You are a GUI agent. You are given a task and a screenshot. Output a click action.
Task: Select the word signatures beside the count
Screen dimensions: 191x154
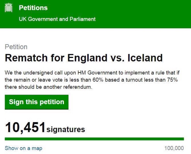66,129
